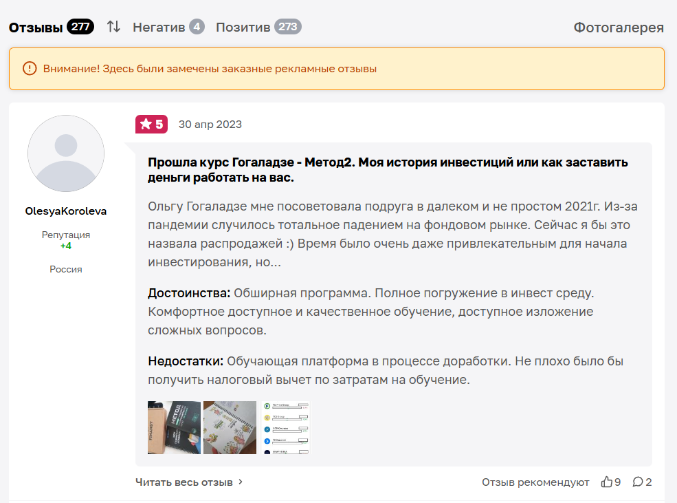Viewport: 677px width, 503px height.
Task: Click the Читать весь отзыв link
Action: click(184, 482)
